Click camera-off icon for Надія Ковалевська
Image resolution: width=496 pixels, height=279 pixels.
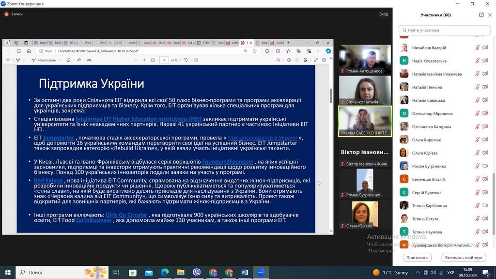click(485, 61)
